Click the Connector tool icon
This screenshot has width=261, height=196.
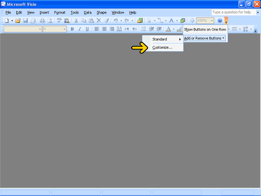click(160, 20)
